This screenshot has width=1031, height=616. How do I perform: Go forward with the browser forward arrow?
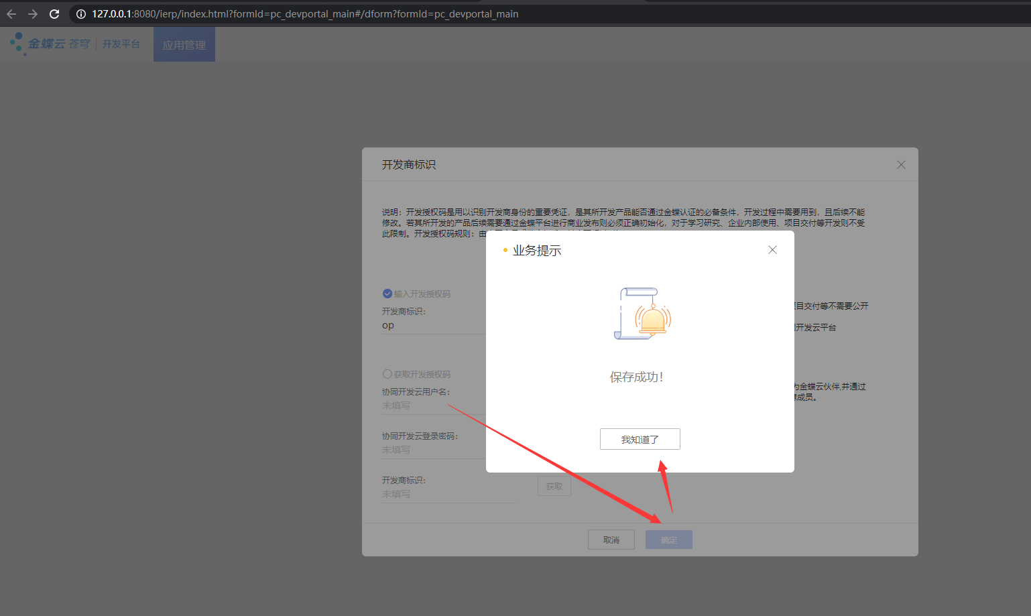(33, 14)
